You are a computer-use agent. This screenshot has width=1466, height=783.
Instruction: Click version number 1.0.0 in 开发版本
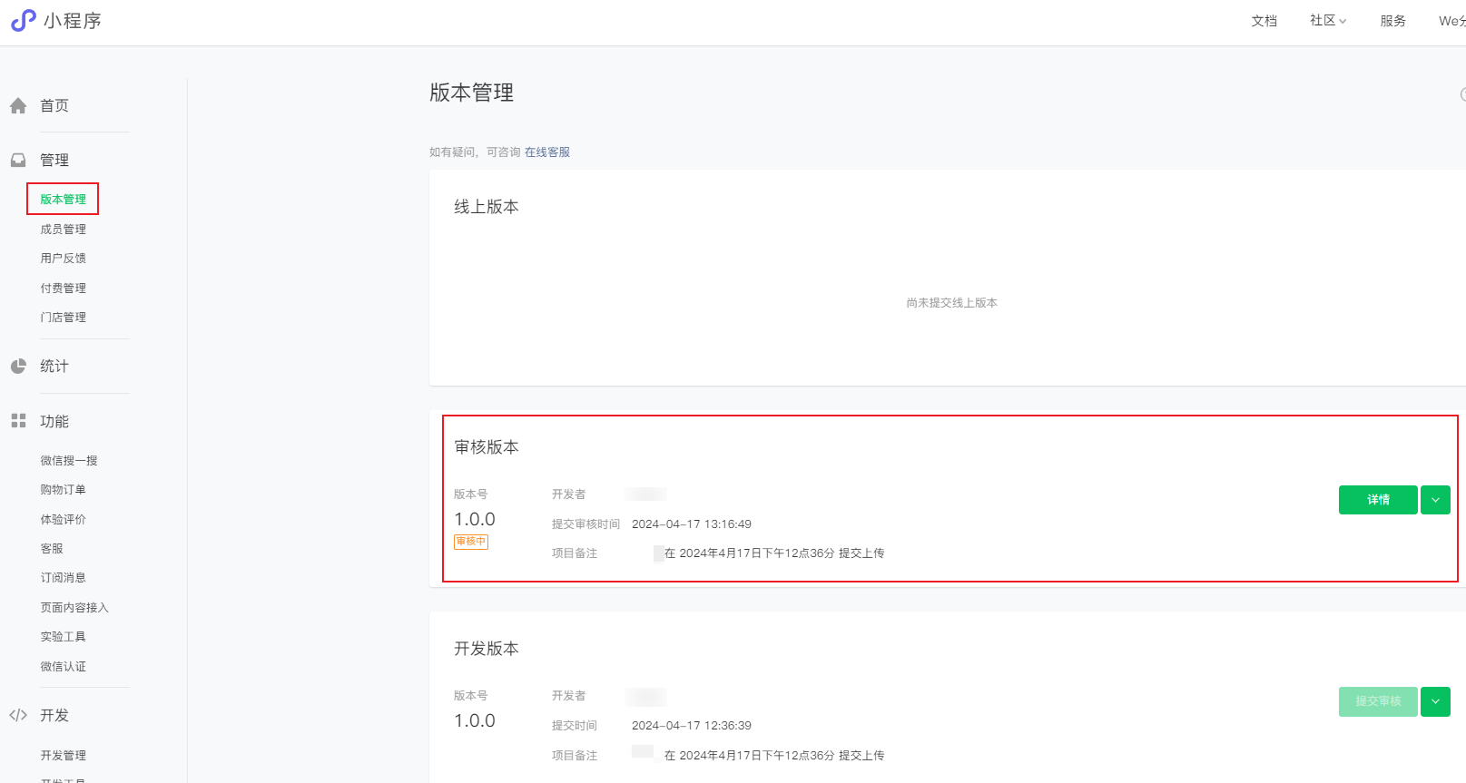point(475,720)
